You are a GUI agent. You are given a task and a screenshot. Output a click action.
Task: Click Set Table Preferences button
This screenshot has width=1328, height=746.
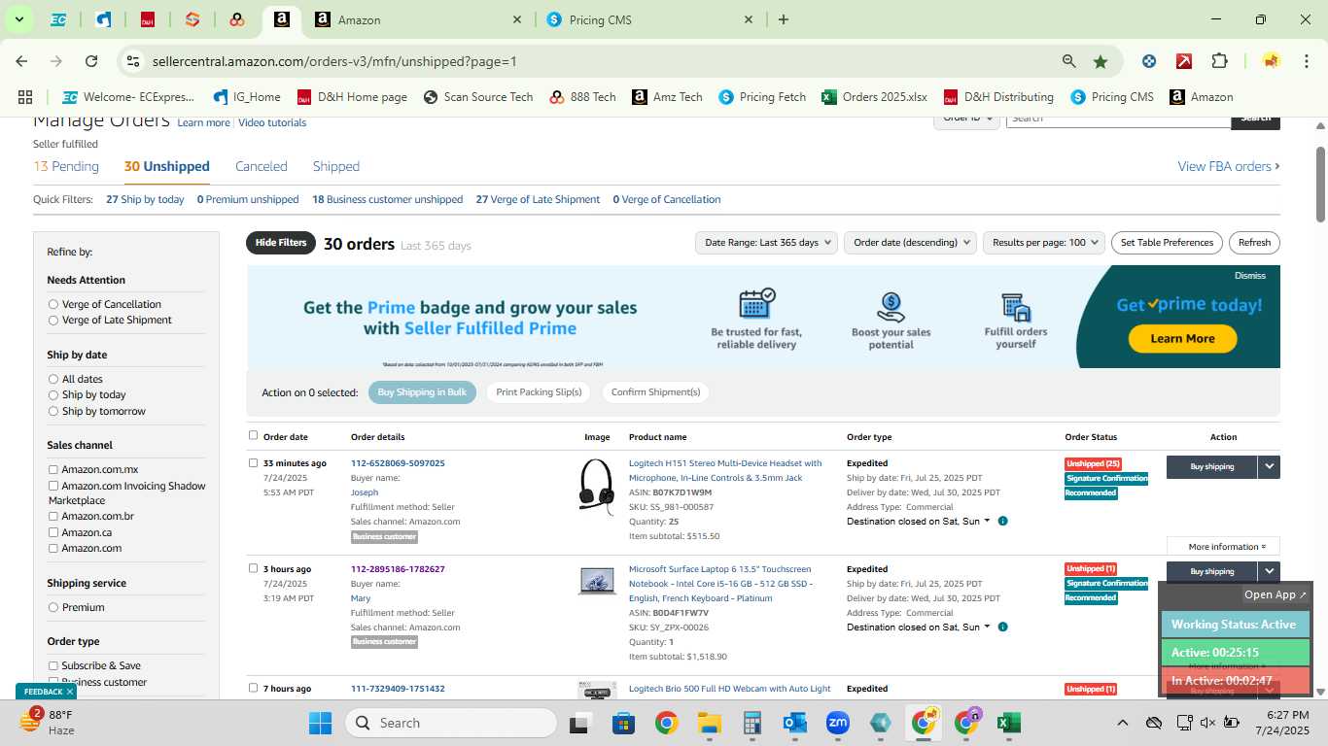coord(1167,243)
